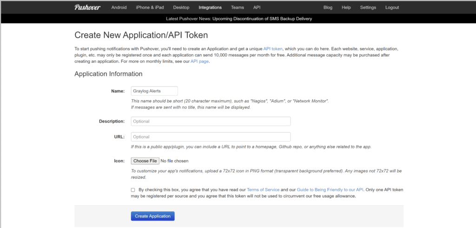This screenshot has height=228, width=476.
Task: Click the Create Application button
Action: (x=152, y=216)
